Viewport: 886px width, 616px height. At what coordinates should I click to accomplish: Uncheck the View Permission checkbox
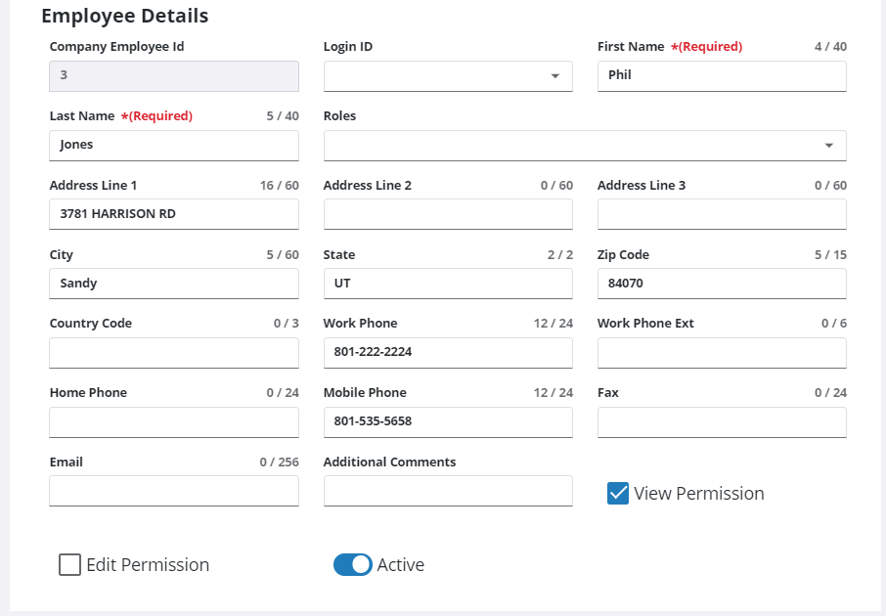[618, 494]
